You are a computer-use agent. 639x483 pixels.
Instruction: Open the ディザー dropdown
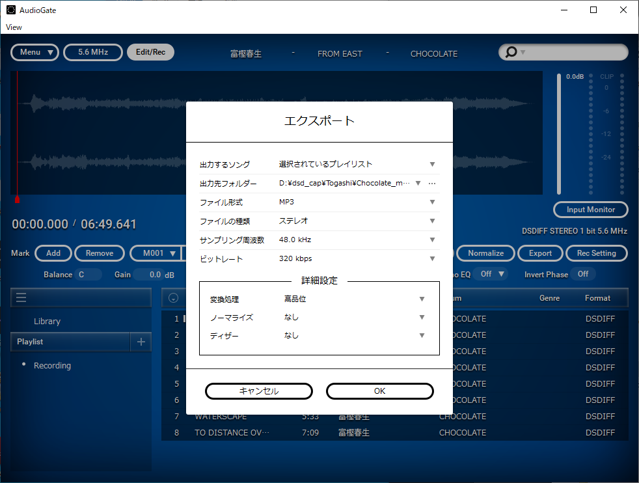422,335
